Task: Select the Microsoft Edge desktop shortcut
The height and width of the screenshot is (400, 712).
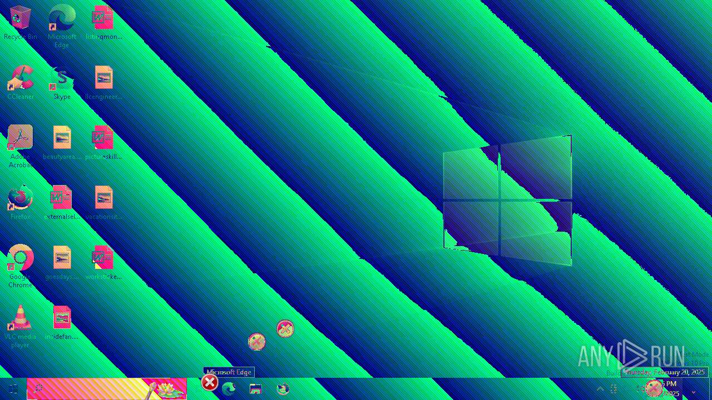Action: pos(62,26)
